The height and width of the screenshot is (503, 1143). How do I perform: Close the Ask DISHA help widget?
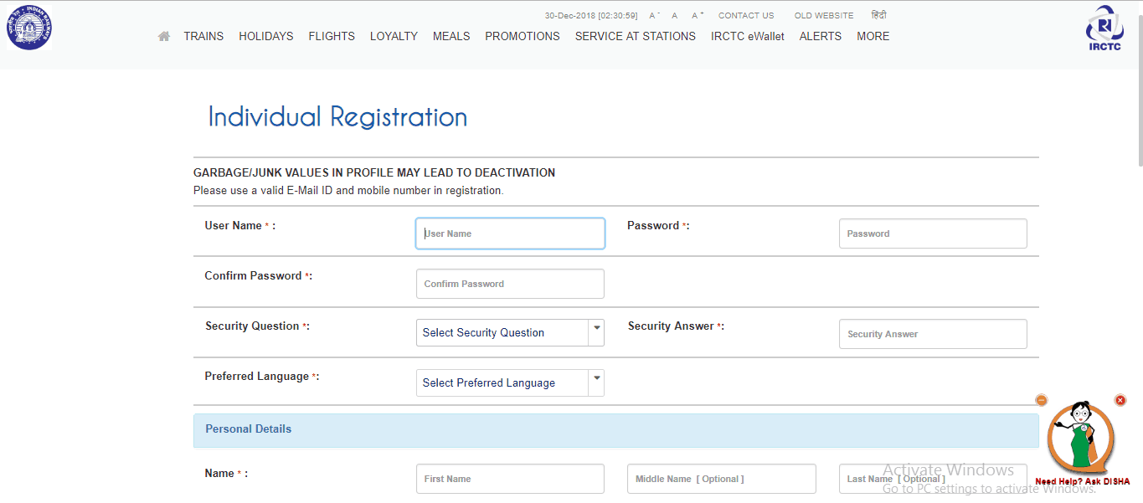[1120, 400]
